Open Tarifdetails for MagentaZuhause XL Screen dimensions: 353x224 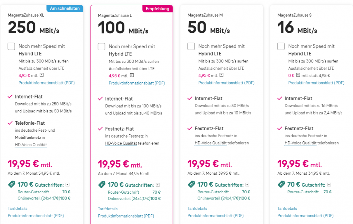tap(17, 208)
